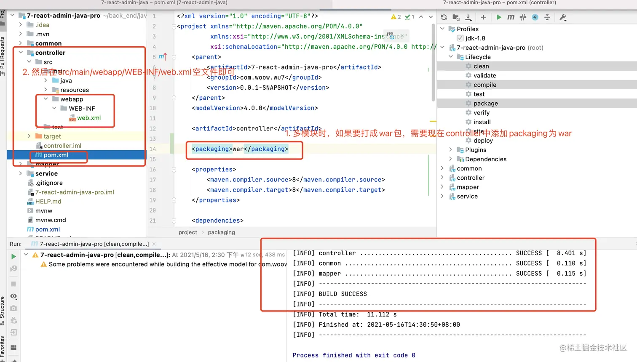
Task: Collapse Profiles node in Maven panel
Action: point(442,29)
